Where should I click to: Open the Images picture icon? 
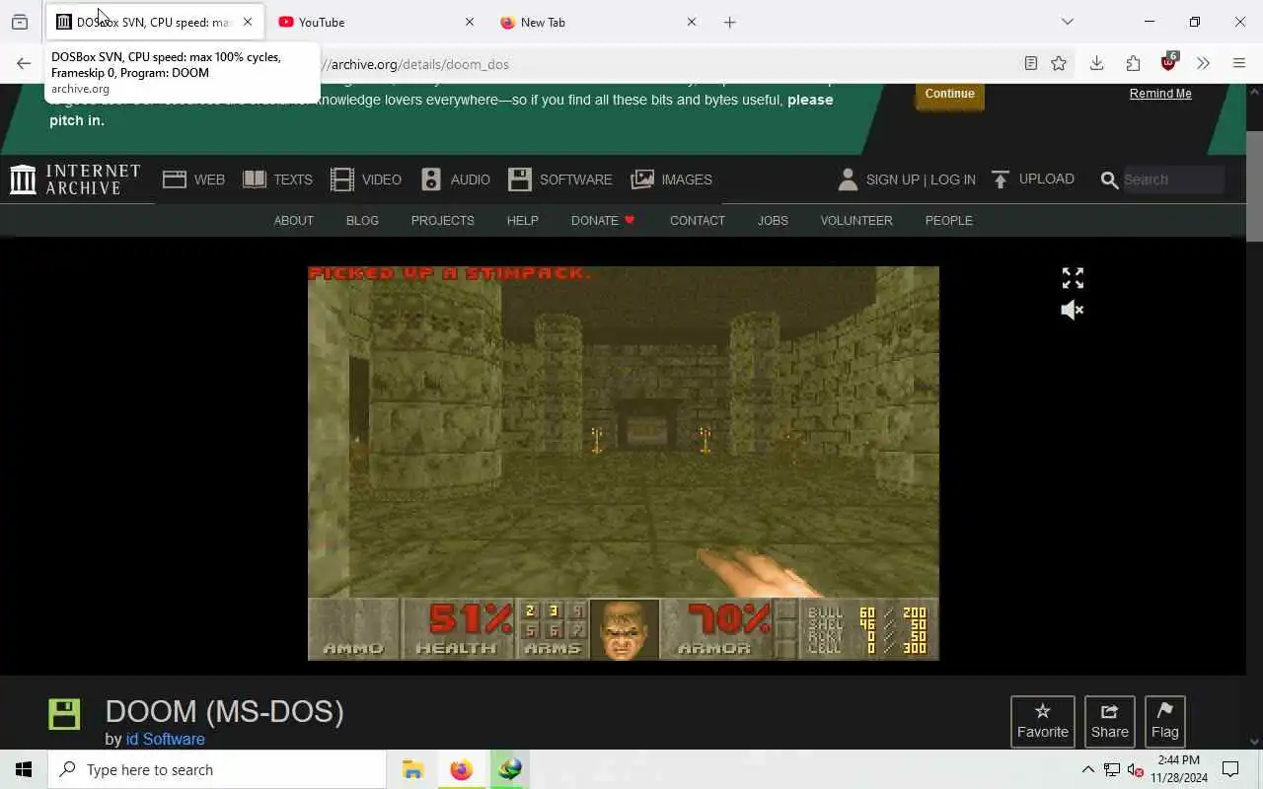point(642,179)
